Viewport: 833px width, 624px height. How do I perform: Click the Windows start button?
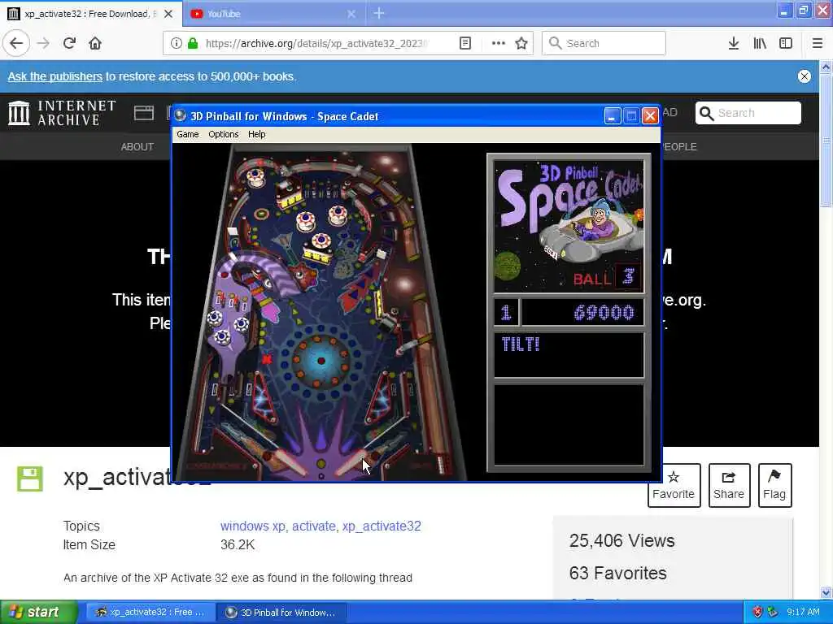click(x=38, y=612)
